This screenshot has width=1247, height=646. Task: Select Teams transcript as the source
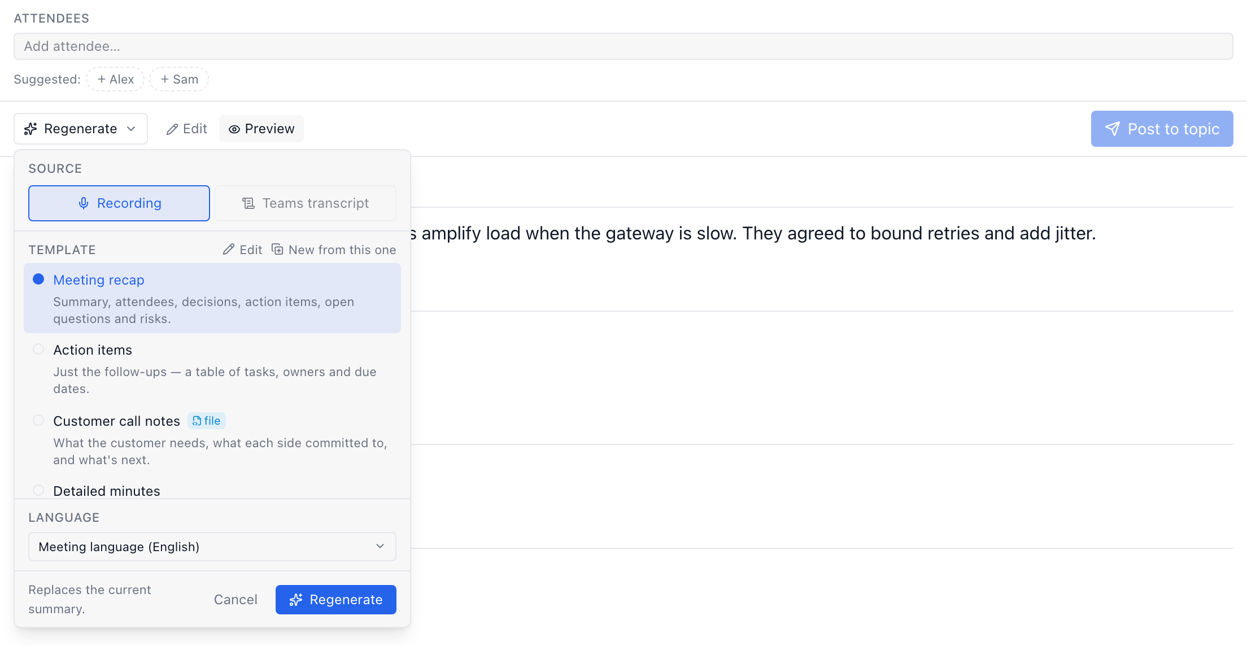[306, 203]
